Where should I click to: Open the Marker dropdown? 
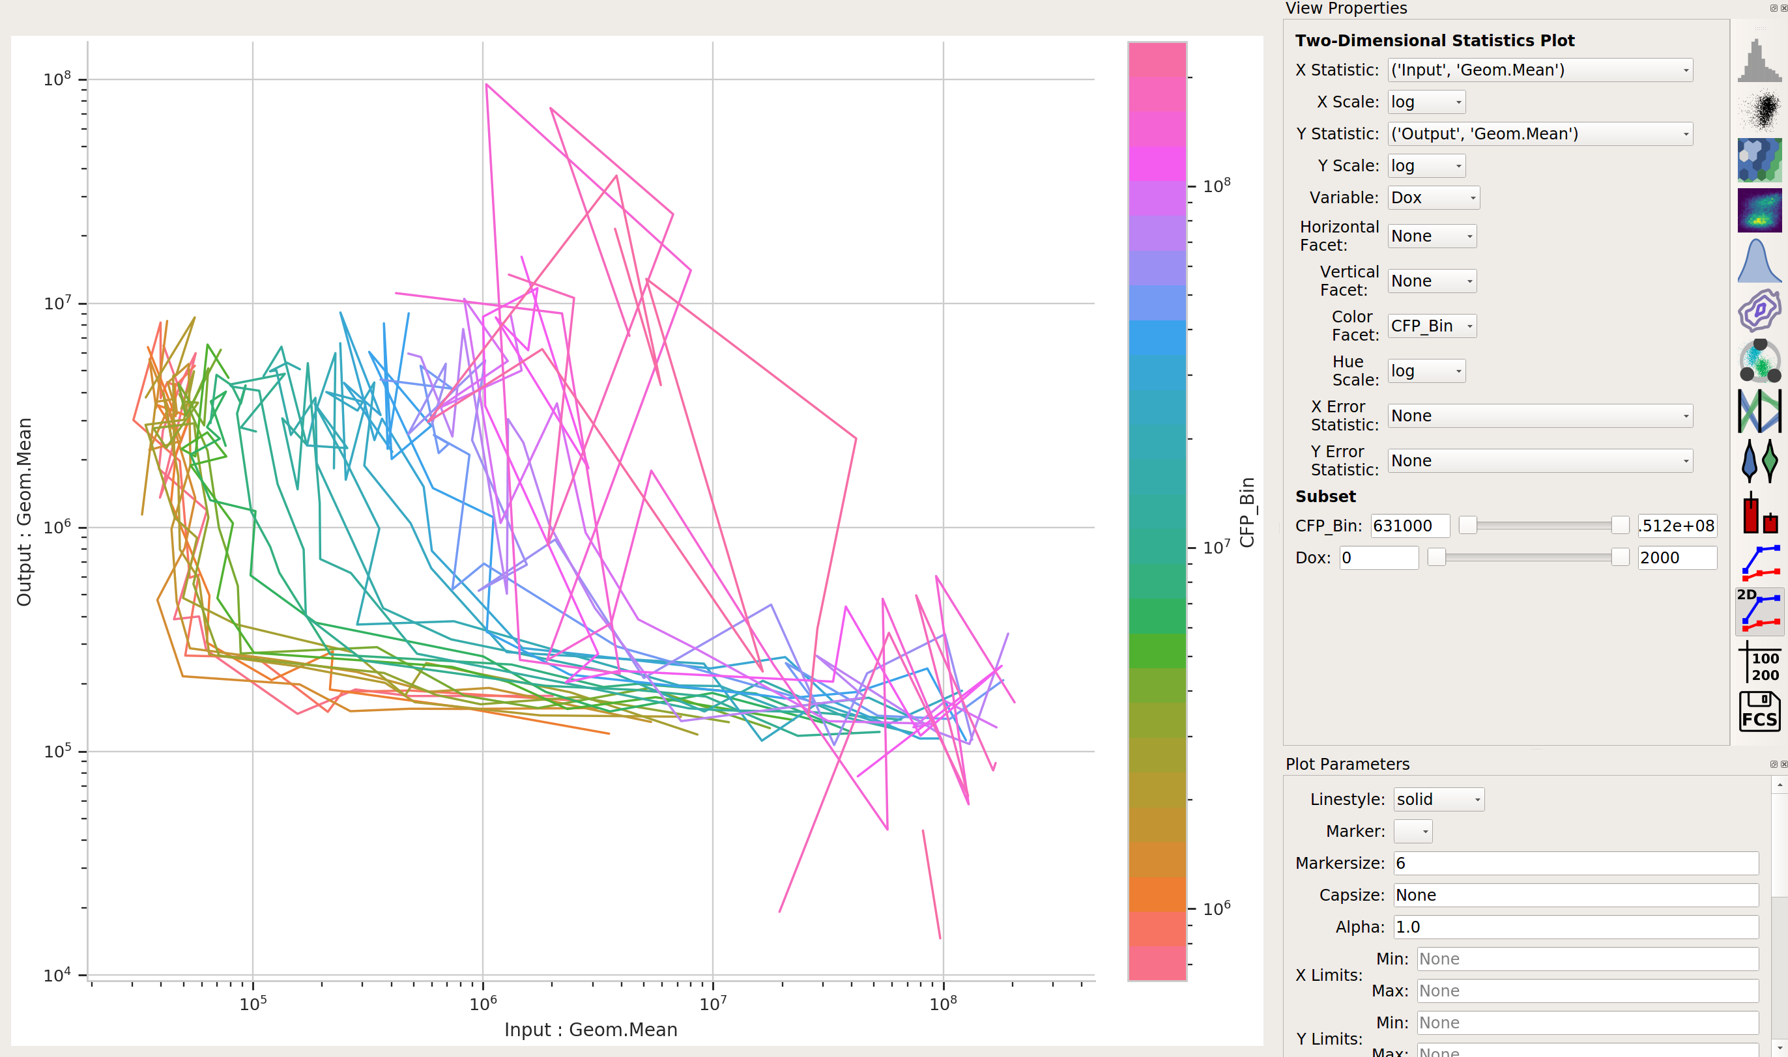(1413, 831)
